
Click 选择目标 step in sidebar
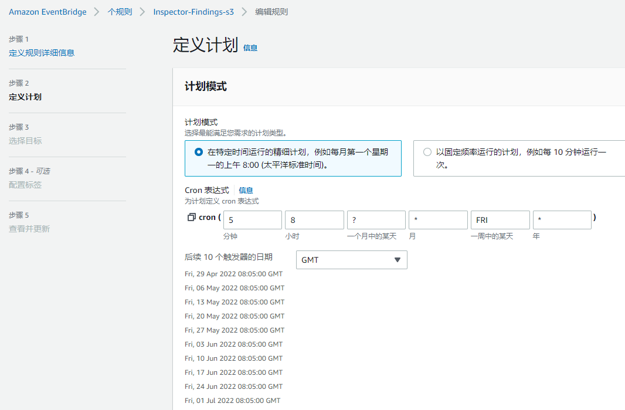pyautogui.click(x=25, y=141)
